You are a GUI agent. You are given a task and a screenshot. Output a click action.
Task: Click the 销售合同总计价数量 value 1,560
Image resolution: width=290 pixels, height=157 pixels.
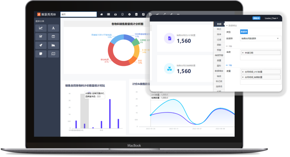pos(184,41)
